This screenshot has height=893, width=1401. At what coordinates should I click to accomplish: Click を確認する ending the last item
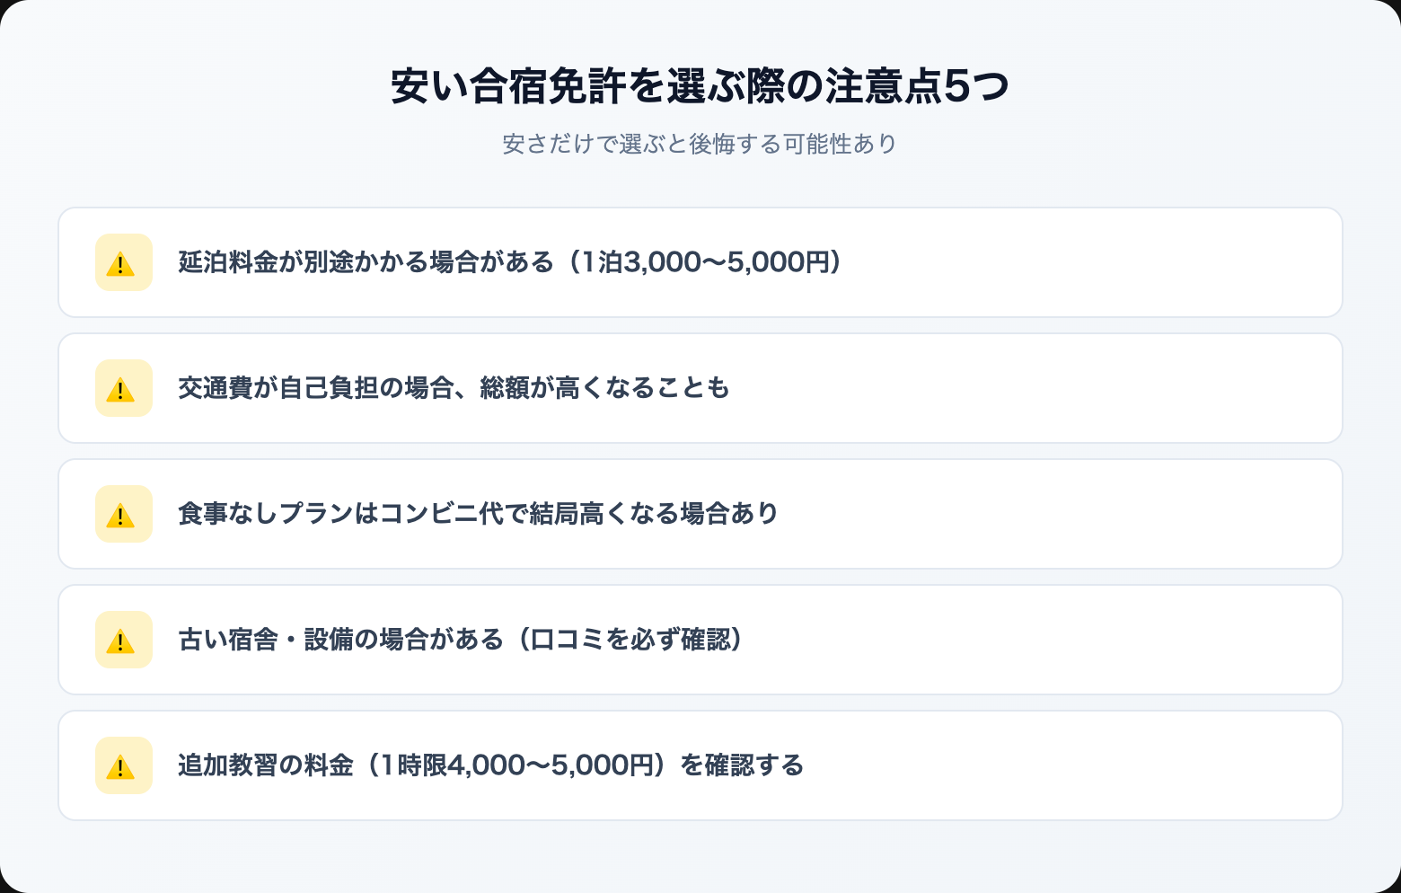pos(742,765)
